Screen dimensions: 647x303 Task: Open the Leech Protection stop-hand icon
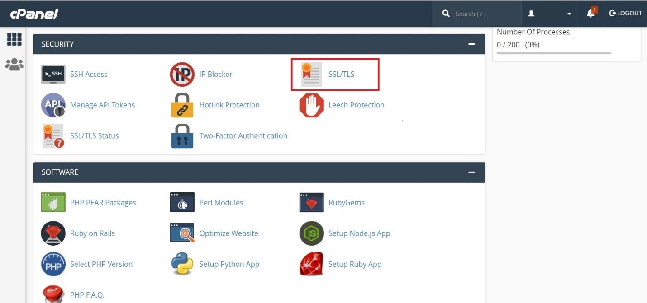tap(311, 105)
